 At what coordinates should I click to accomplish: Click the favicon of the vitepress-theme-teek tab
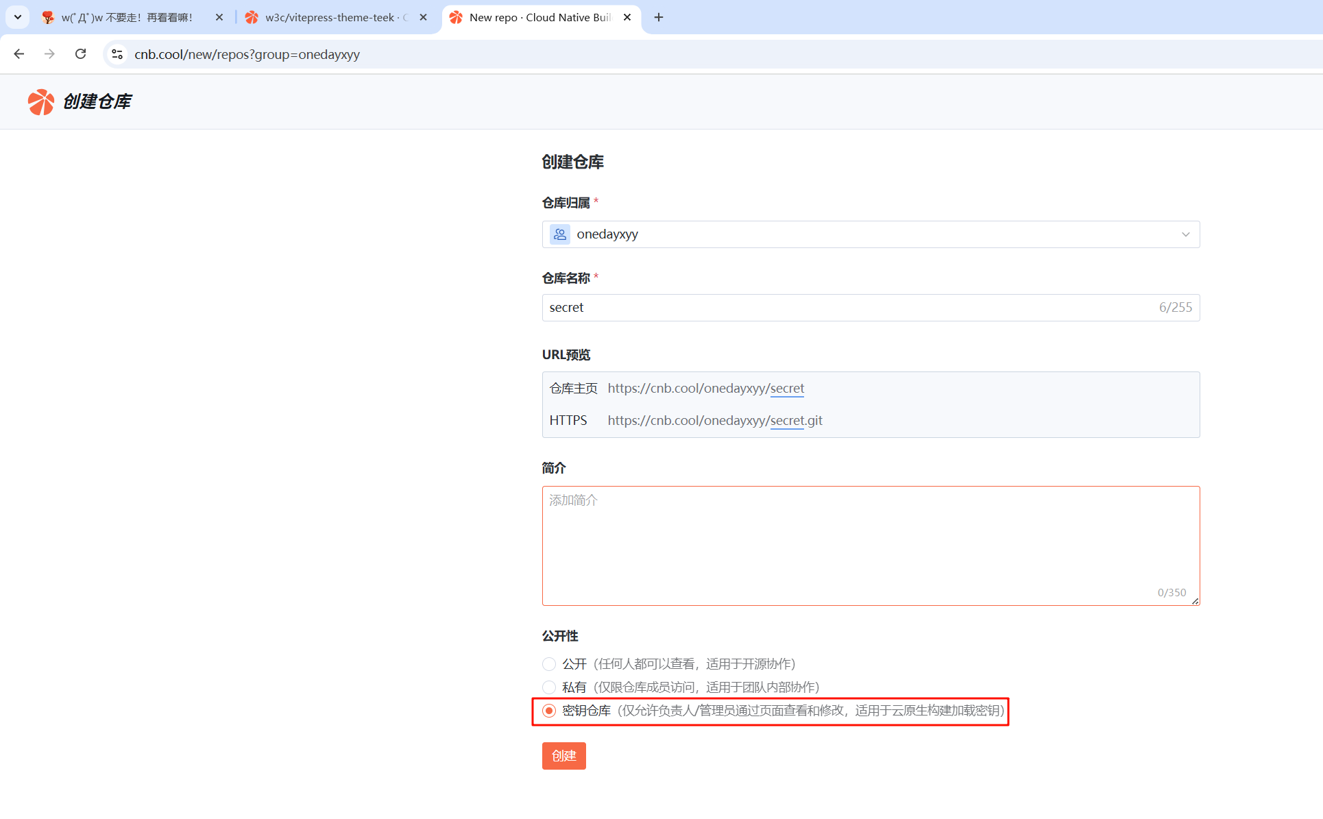[x=252, y=17]
